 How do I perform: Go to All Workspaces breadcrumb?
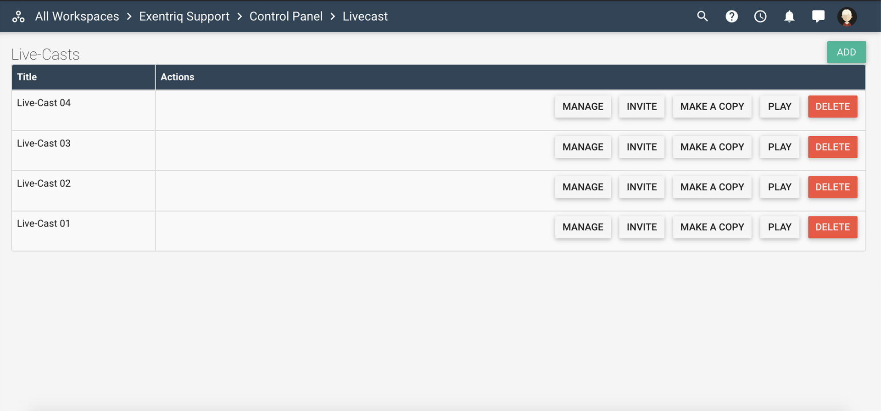coord(77,17)
